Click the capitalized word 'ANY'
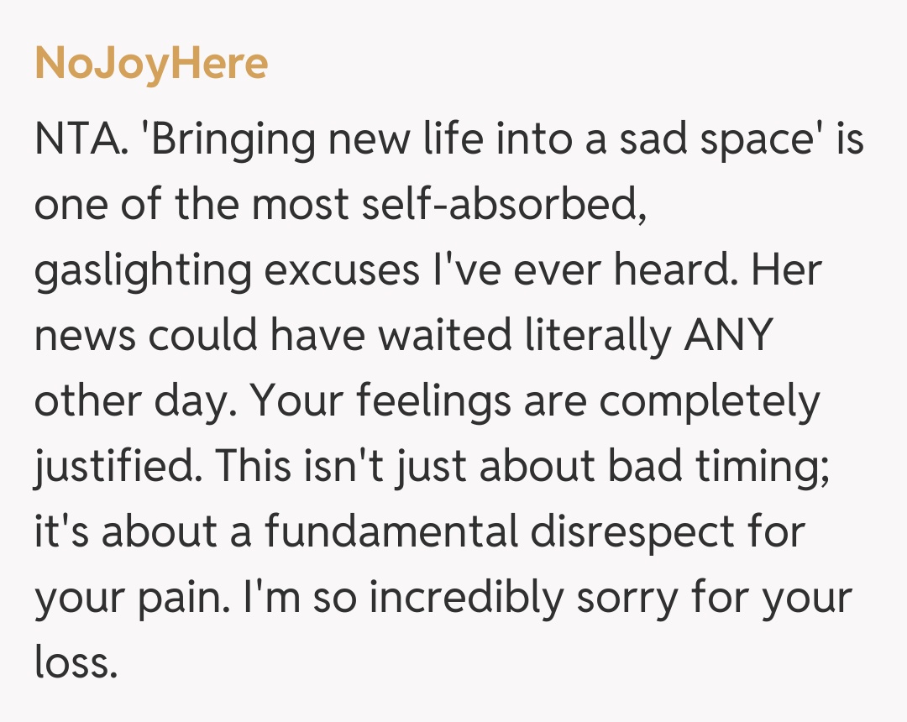Screen dimensions: 907x722 tap(727, 336)
